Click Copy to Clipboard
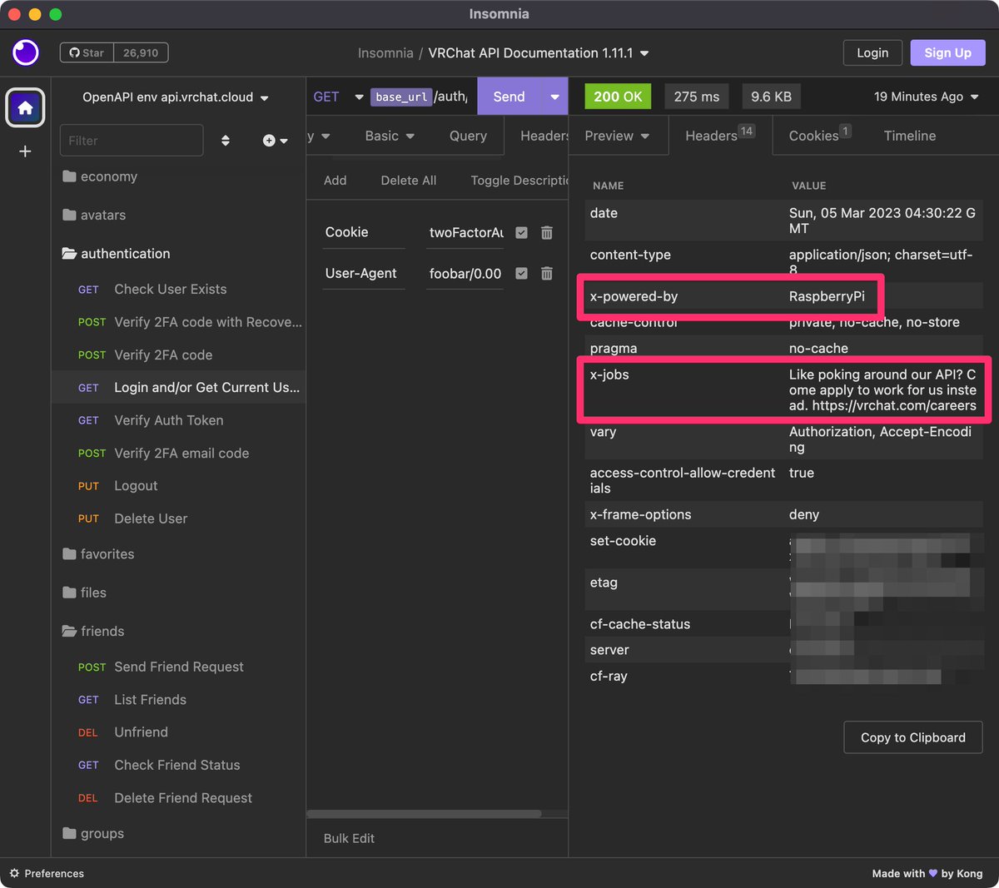Viewport: 999px width, 888px height. point(913,737)
